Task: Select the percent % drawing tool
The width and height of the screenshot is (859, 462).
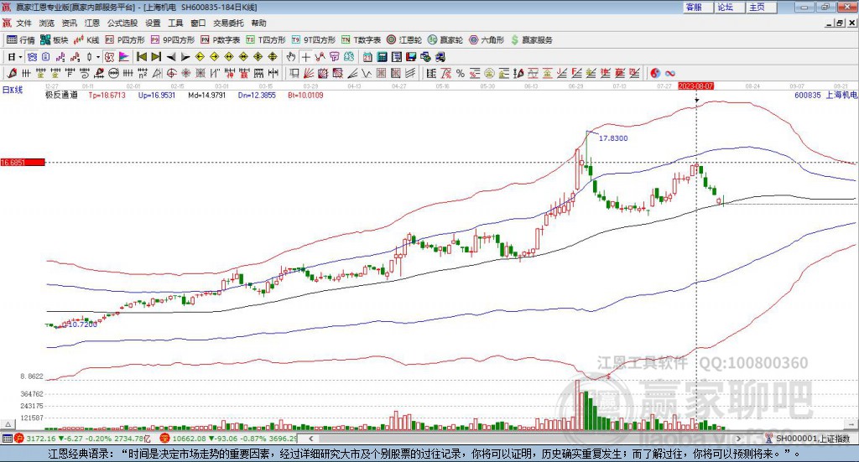Action: coord(461,73)
